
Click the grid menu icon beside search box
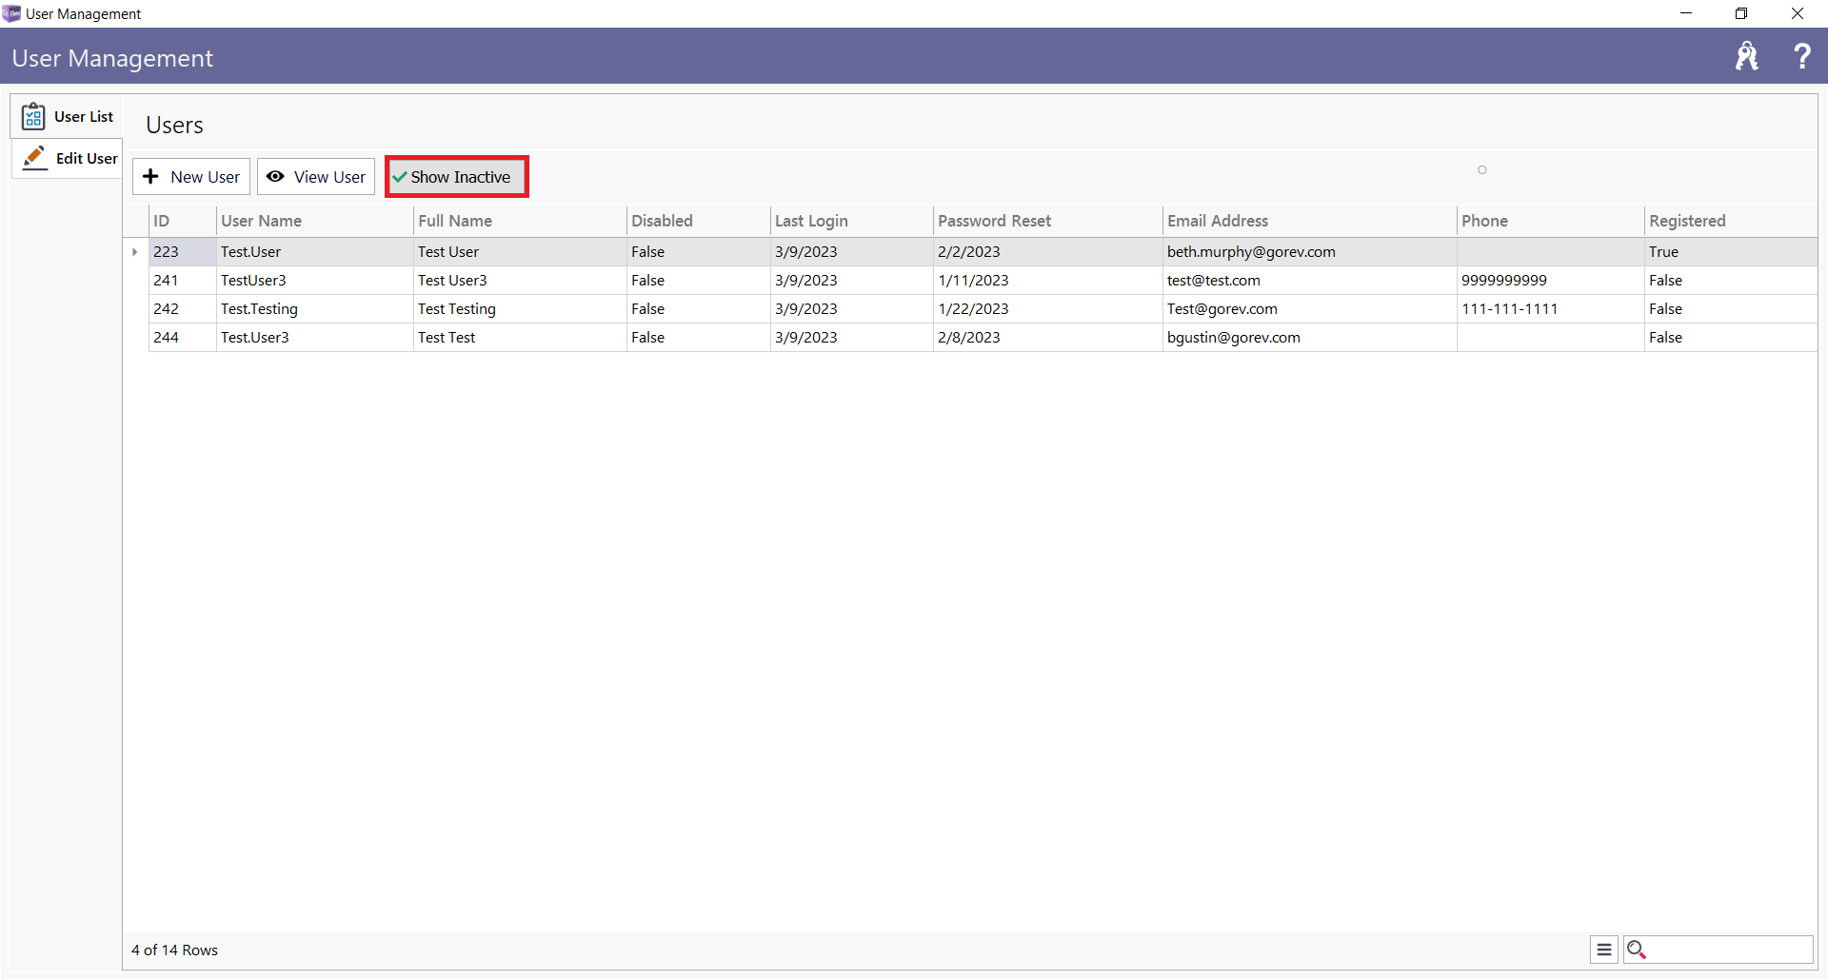coord(1604,950)
